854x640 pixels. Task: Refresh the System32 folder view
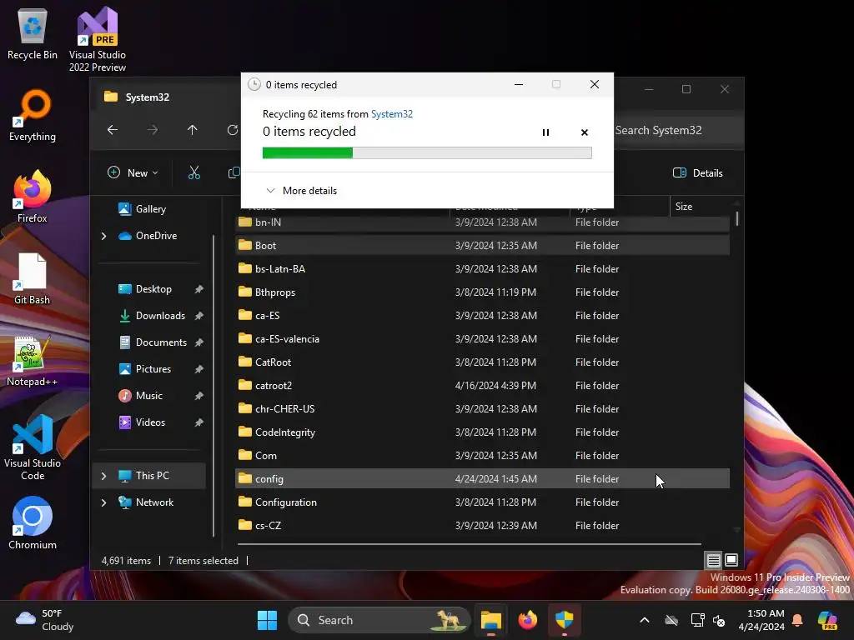233,130
